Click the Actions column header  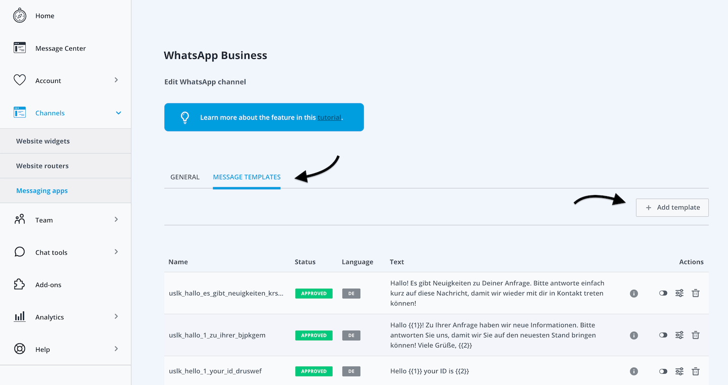pyautogui.click(x=692, y=262)
